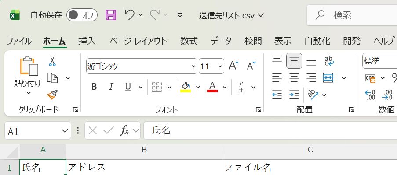Toggle the AutoSave switch

[82, 15]
